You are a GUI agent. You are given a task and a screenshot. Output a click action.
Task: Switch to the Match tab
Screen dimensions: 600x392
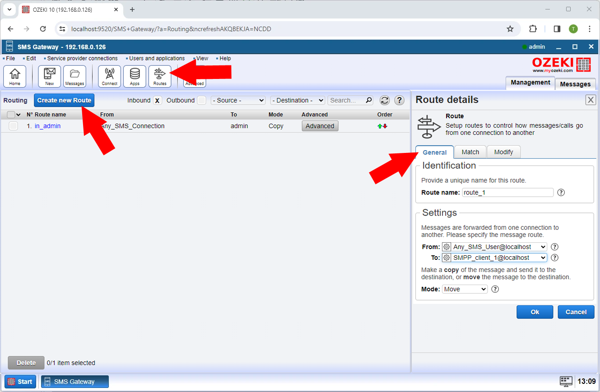click(x=470, y=152)
